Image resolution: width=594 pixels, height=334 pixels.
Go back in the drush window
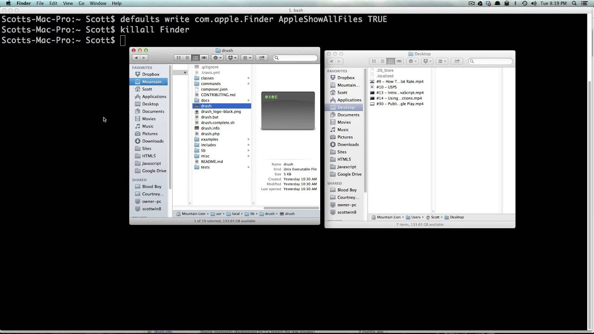pos(136,58)
